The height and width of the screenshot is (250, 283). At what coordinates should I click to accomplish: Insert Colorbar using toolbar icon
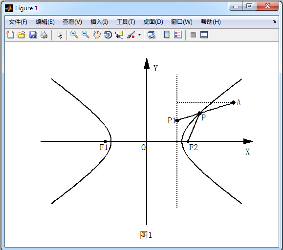point(167,35)
